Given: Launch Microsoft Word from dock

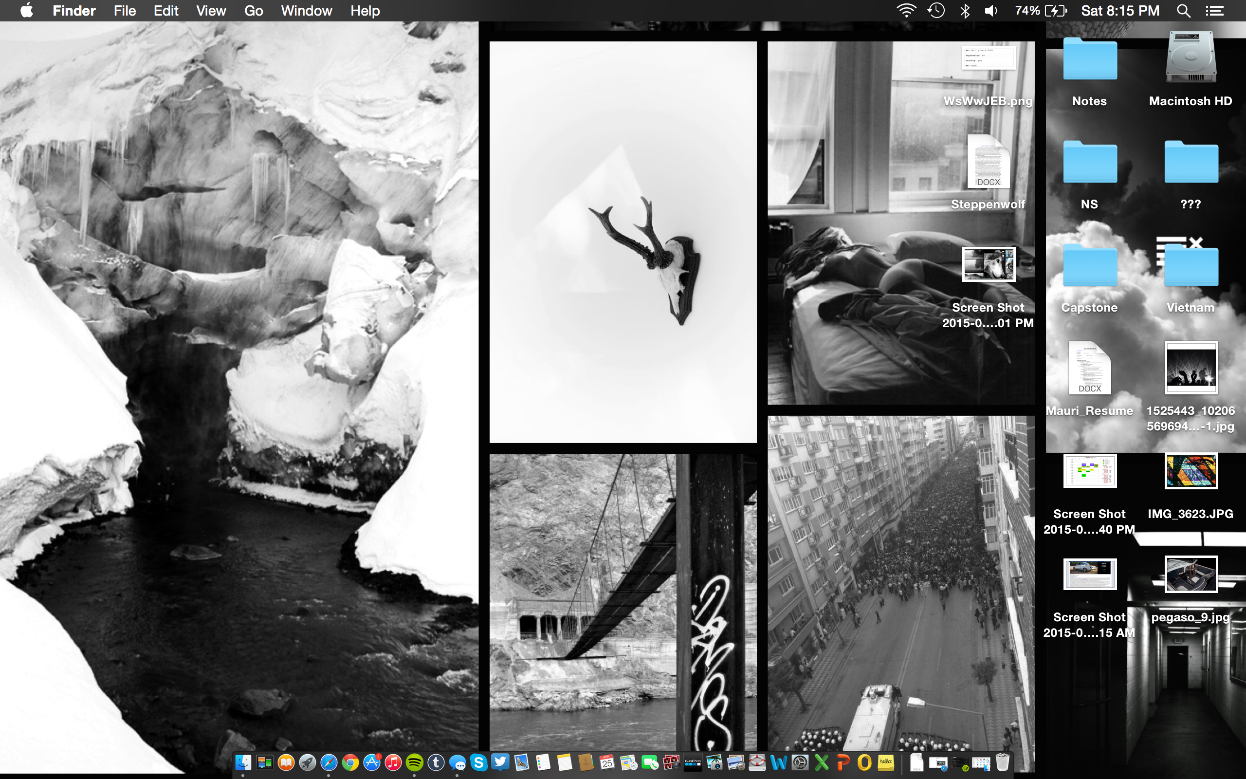Looking at the screenshot, I should (778, 762).
